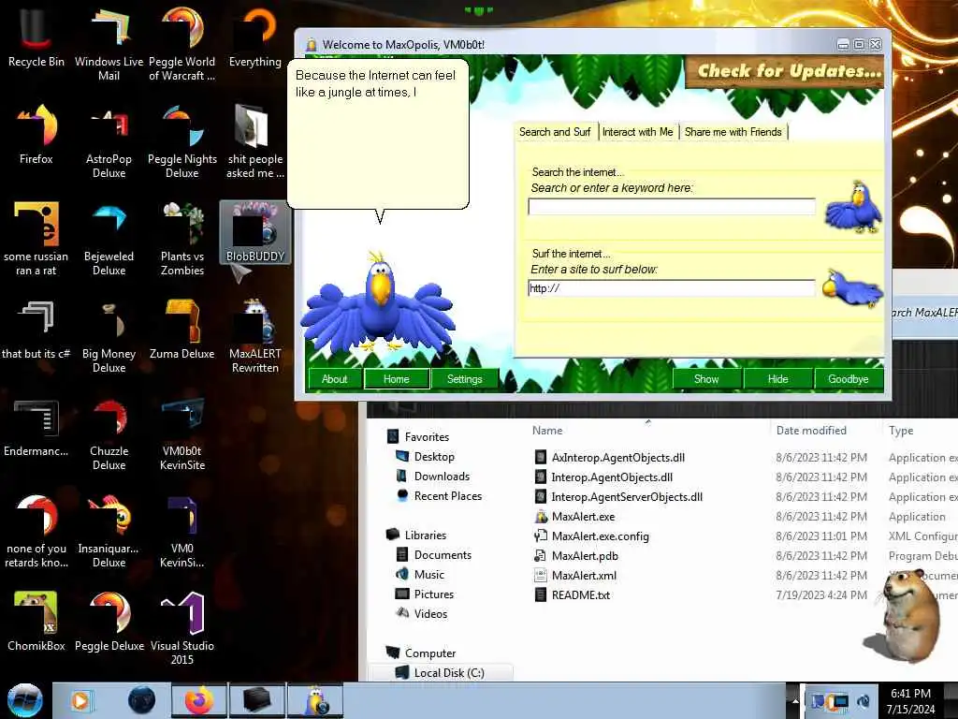Screen dimensions: 958x719
Task: Open Big Money Deluxe desktop shortcut
Action: pos(109,336)
